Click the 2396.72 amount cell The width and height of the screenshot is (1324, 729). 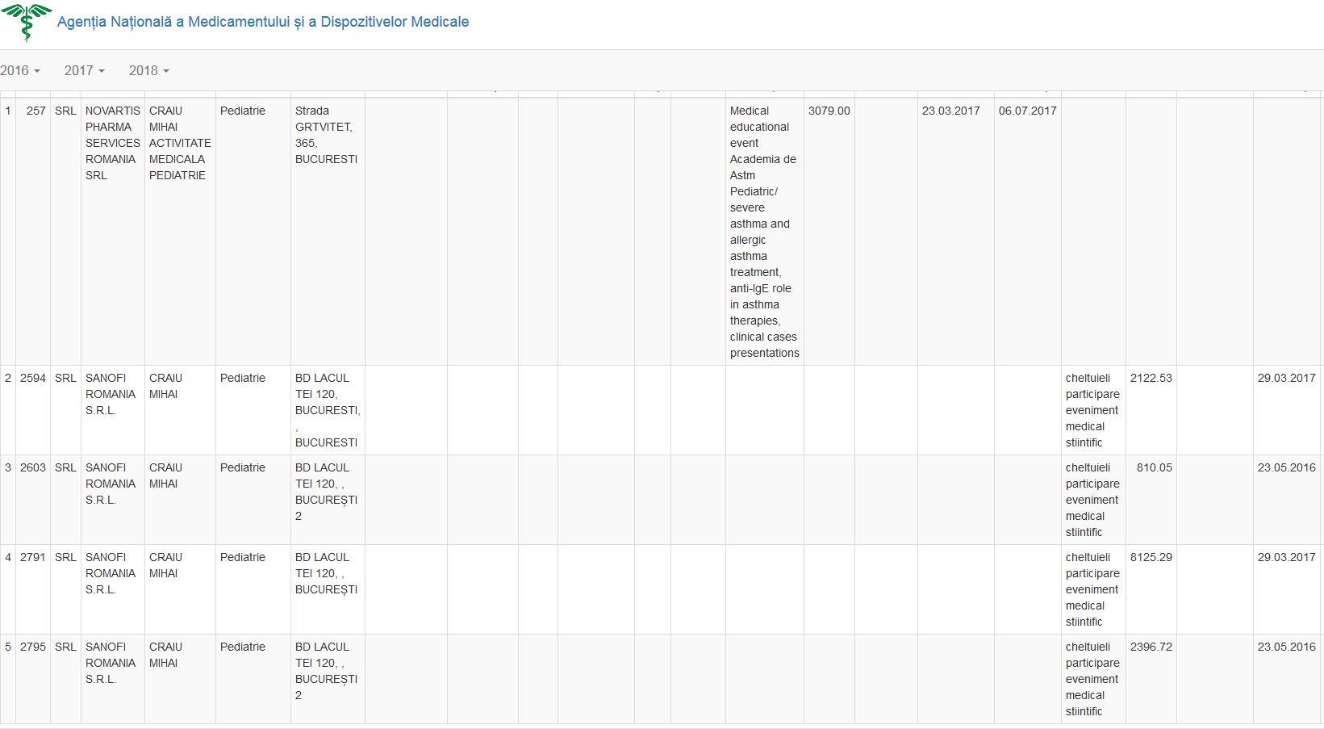coord(1151,647)
